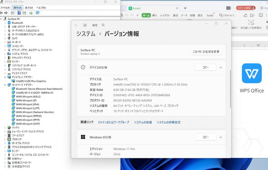
Task: Select Intel(R) Iris(R) Plus Graphics device
Action: point(31,81)
